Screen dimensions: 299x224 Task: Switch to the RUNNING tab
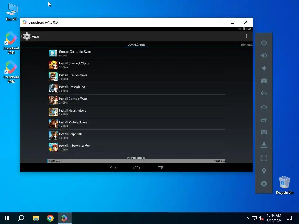tap(247, 45)
